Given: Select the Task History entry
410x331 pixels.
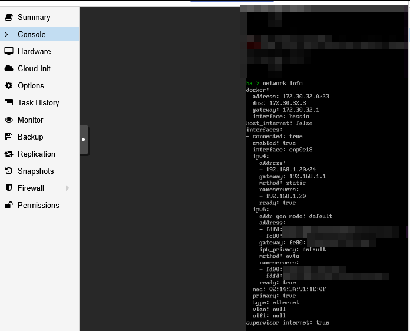Looking at the screenshot, I should (38, 103).
